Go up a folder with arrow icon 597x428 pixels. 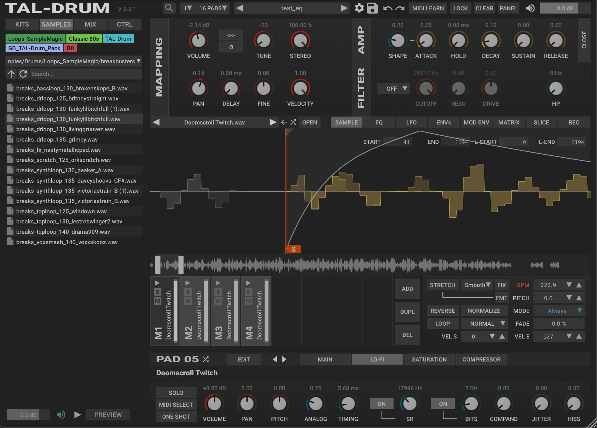(11, 74)
